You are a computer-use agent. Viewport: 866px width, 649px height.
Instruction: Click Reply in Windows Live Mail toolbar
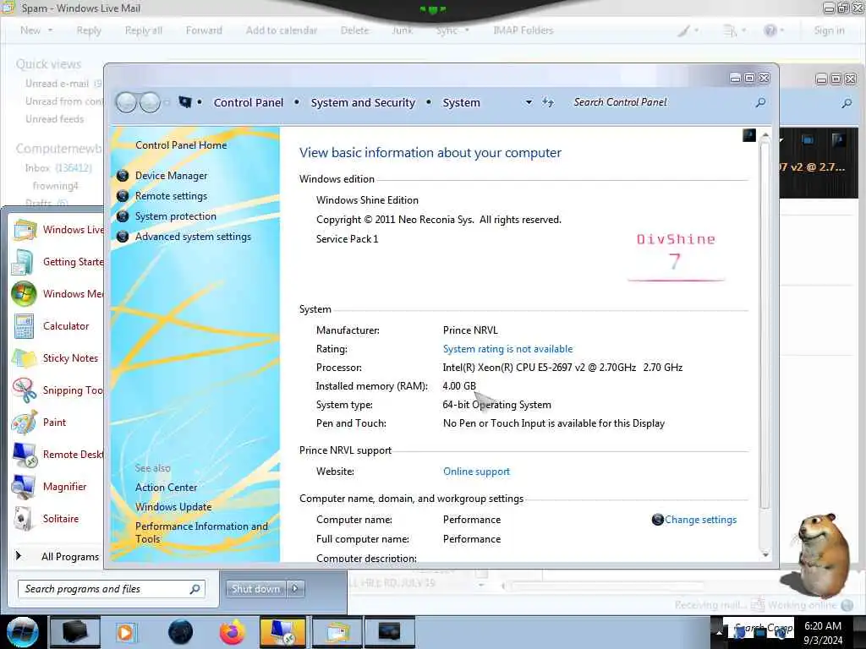tap(89, 30)
